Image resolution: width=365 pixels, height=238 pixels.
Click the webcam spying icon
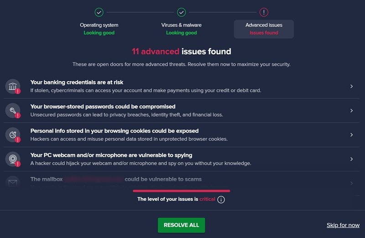[x=12, y=159]
